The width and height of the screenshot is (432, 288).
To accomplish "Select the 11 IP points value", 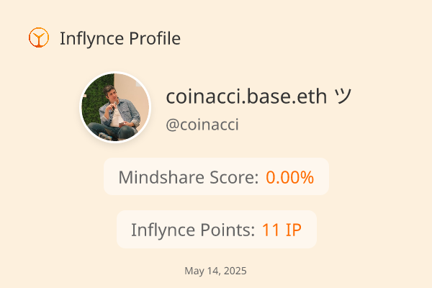I will click(x=282, y=230).
